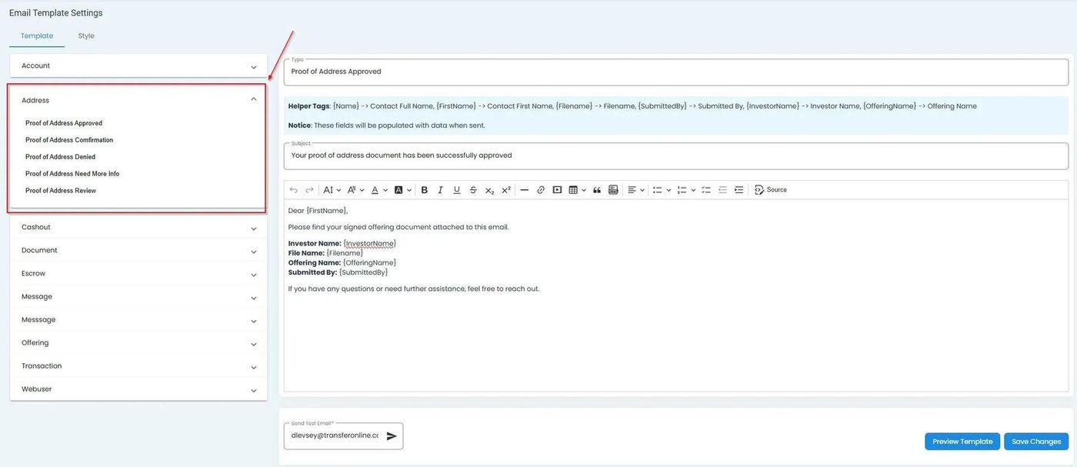Insert media using the media icon
This screenshot has height=467, width=1077.
pyautogui.click(x=557, y=190)
